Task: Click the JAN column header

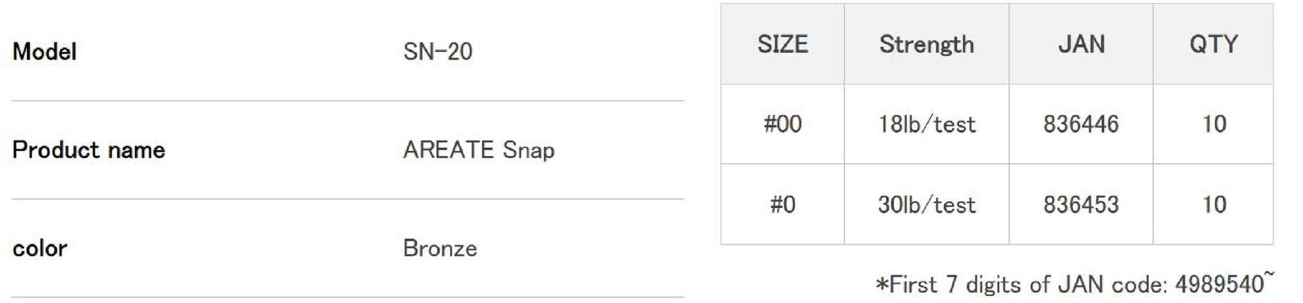Action: 1081,44
